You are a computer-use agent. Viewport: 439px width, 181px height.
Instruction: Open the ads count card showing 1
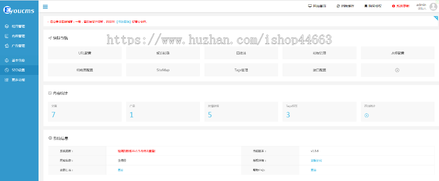pyautogui.click(x=163, y=111)
